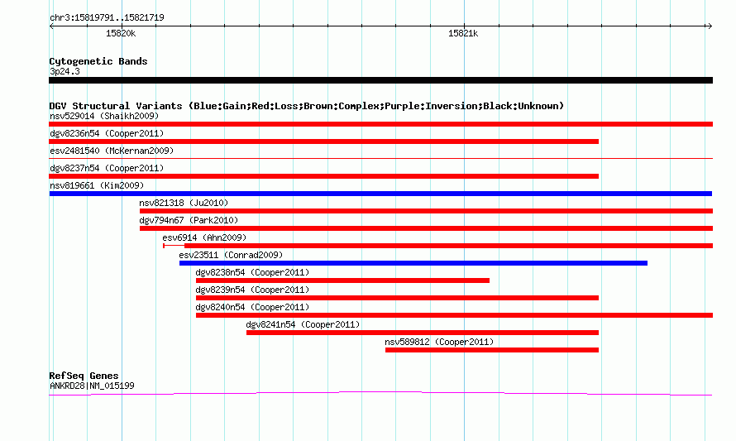This screenshot has height=441, width=736.
Task: Click the chr3:15819791..15821719 coordinate label
Action: [x=107, y=17]
